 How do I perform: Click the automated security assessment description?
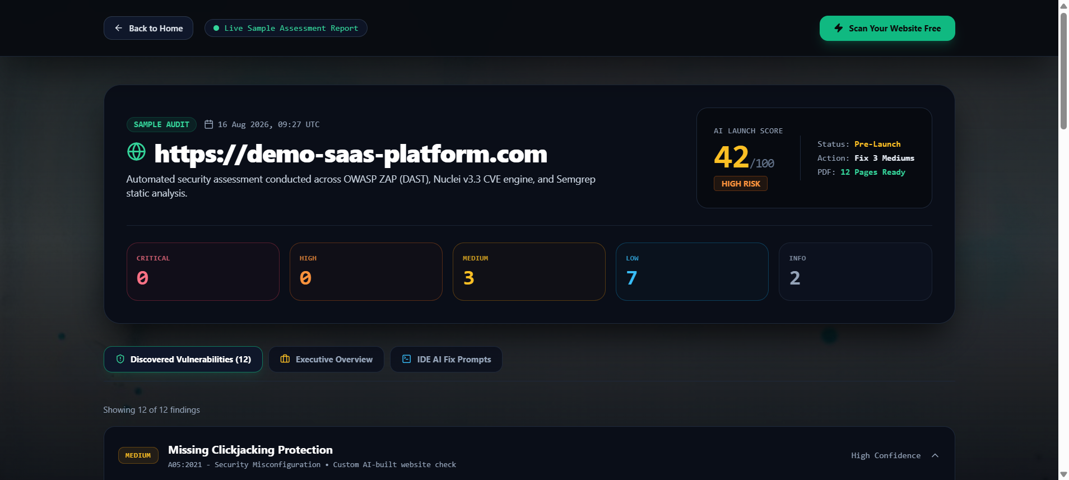(361, 186)
